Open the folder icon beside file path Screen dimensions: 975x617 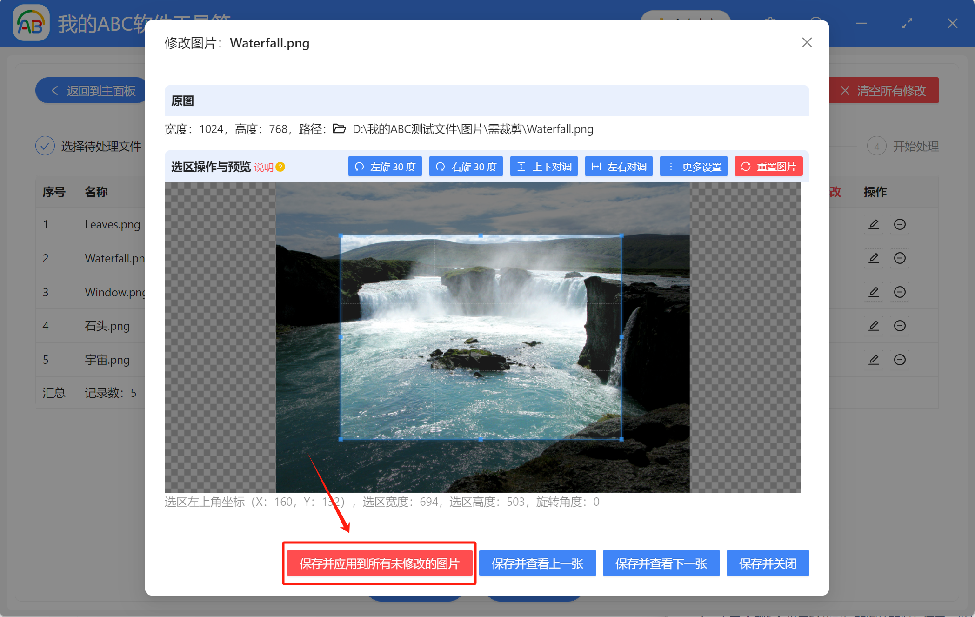pyautogui.click(x=339, y=129)
